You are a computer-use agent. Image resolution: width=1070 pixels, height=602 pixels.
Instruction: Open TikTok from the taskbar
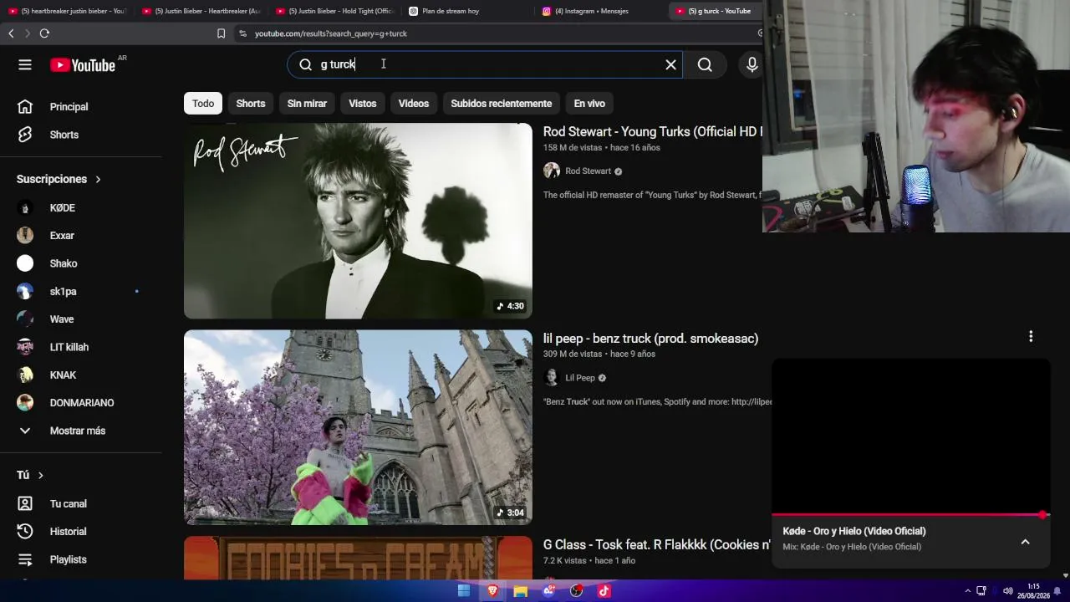pos(604,591)
